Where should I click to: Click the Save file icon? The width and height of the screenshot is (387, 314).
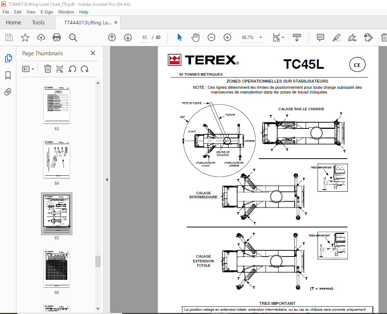(9, 37)
